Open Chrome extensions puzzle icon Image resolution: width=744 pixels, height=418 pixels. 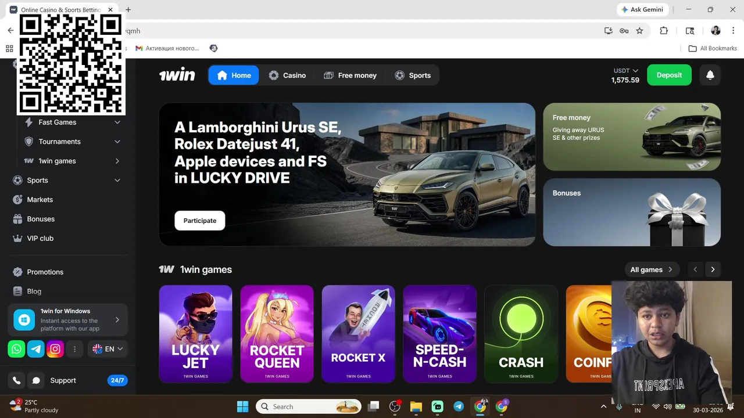664,31
